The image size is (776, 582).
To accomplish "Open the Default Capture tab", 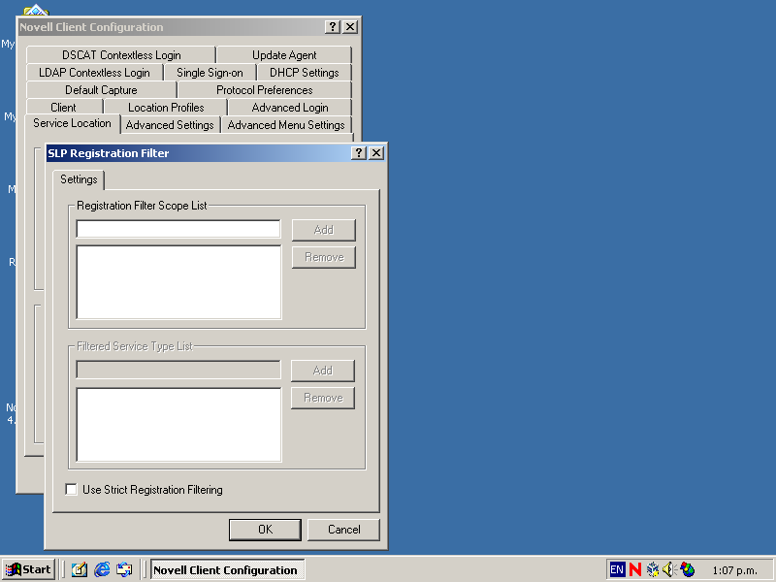I will tap(102, 90).
